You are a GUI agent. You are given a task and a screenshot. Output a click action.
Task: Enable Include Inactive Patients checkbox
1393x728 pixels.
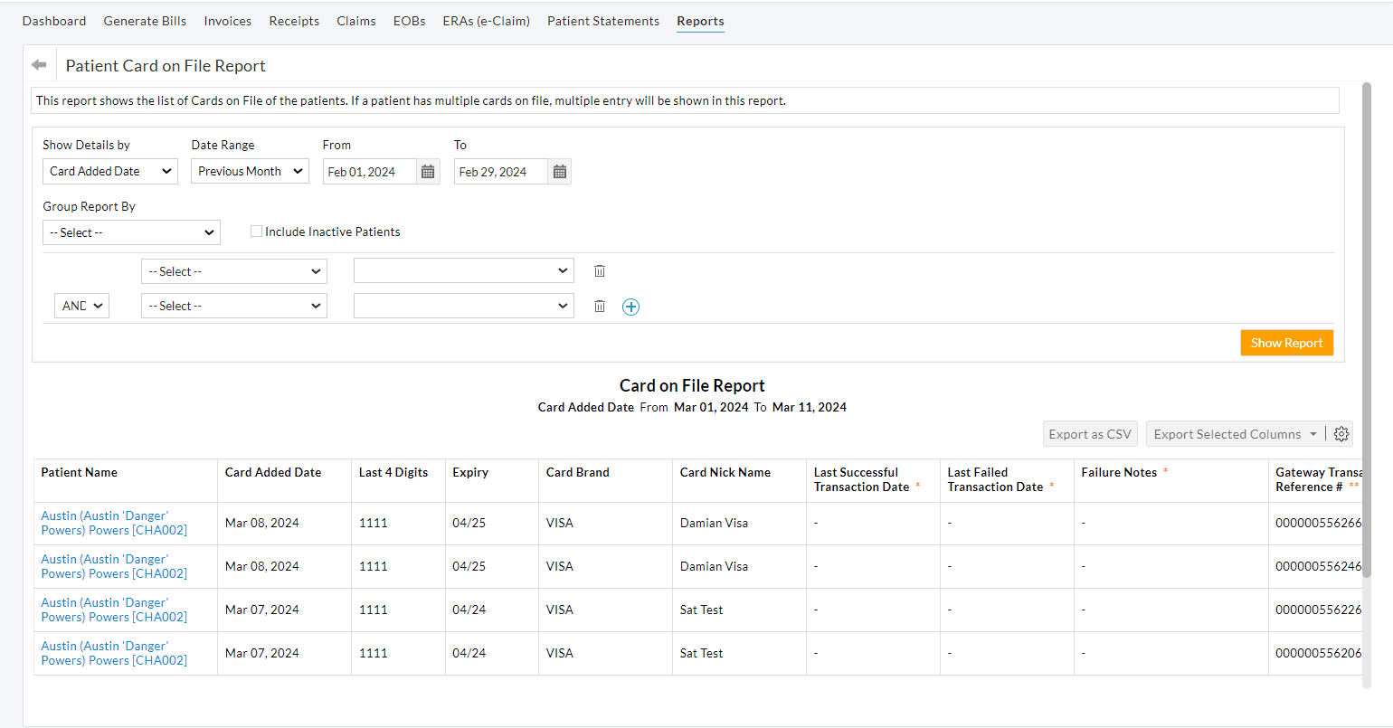point(257,232)
